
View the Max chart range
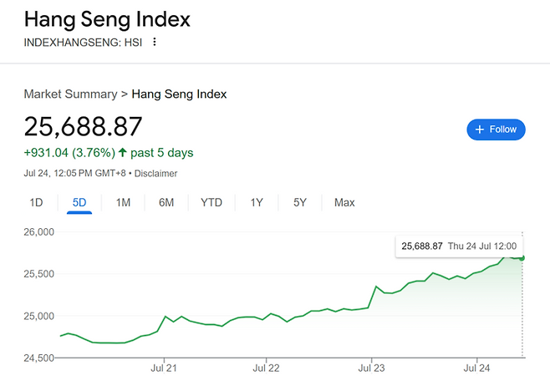point(344,202)
